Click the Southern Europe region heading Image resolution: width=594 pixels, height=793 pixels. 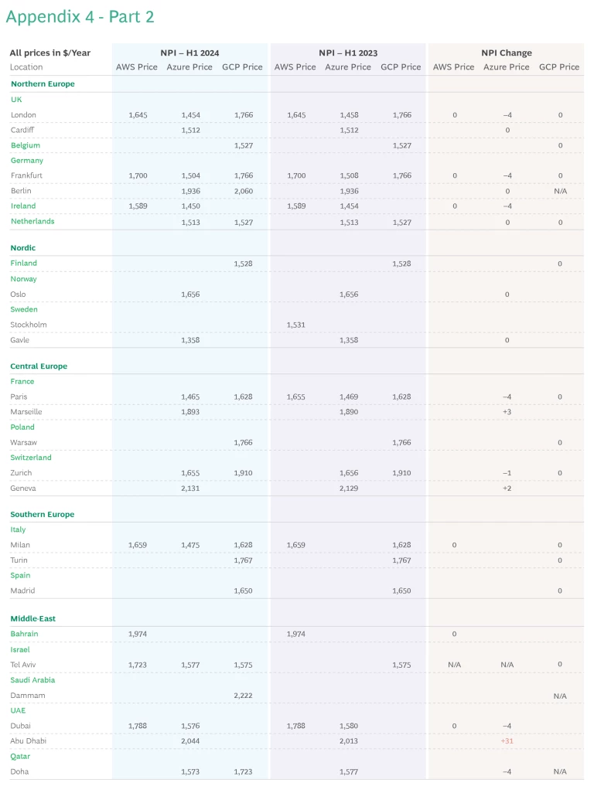pyautogui.click(x=43, y=515)
